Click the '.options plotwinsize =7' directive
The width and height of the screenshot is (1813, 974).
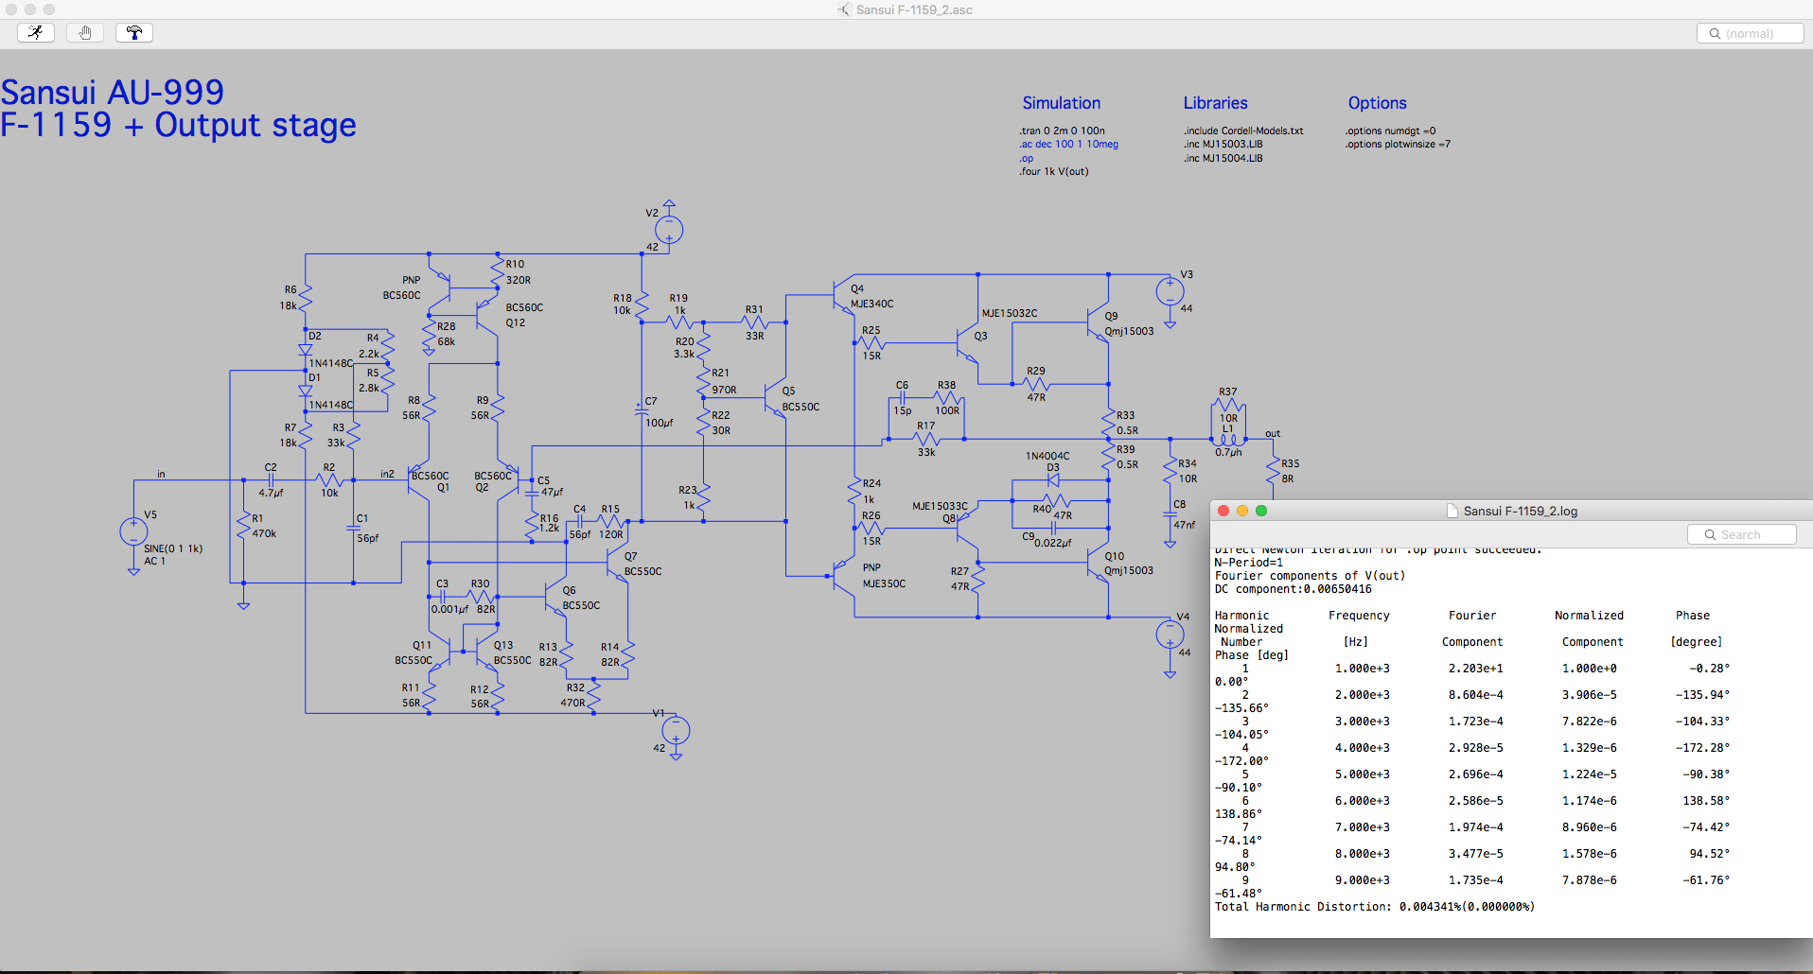[1398, 145]
